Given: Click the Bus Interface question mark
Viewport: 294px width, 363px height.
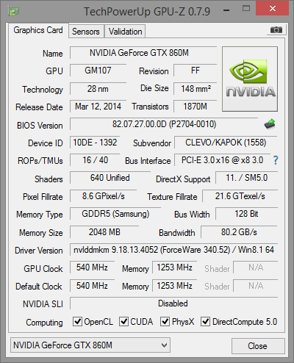Looking at the screenshot, I should tap(276, 160).
